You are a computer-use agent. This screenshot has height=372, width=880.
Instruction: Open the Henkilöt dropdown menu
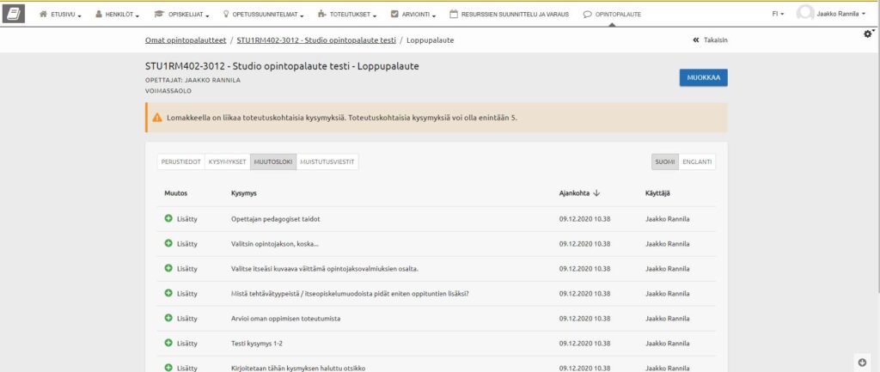(x=118, y=15)
